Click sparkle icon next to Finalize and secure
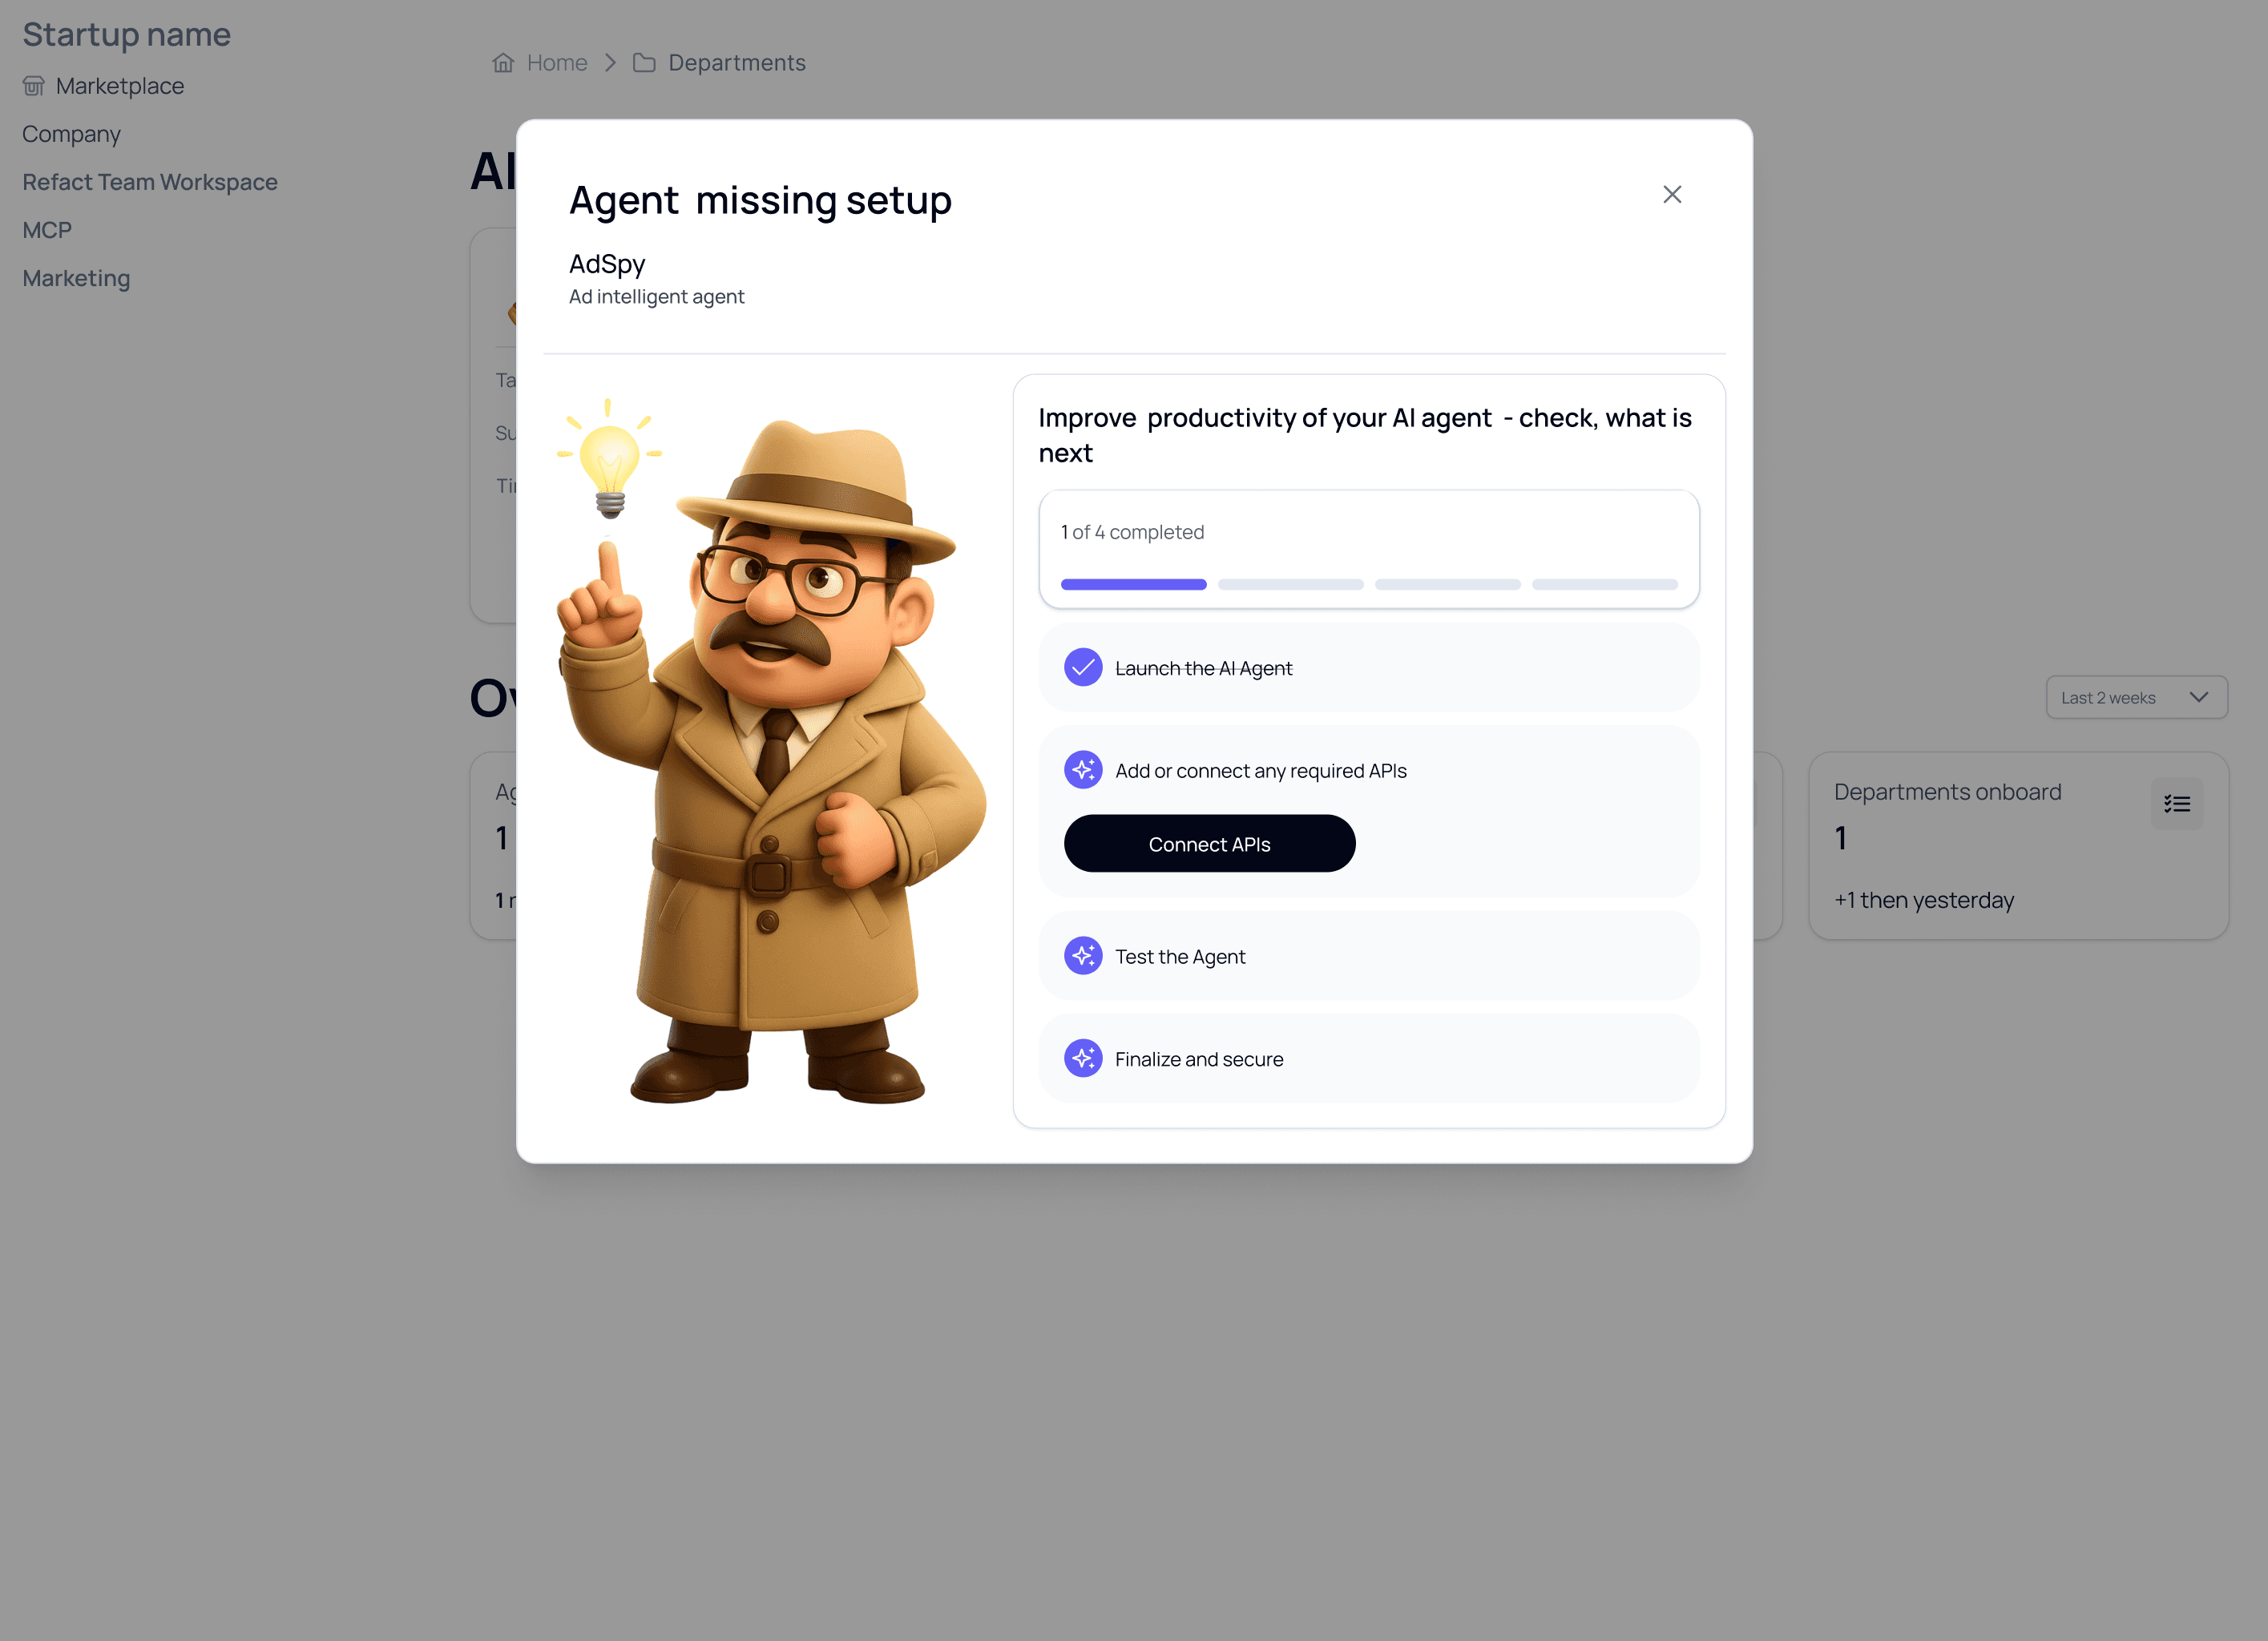2268x1641 pixels. 1083,1058
